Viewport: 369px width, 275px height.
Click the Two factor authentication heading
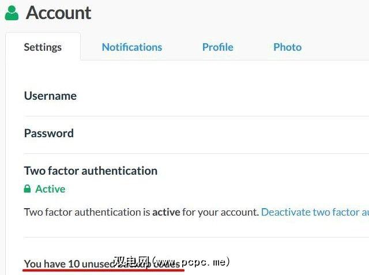tap(91, 171)
